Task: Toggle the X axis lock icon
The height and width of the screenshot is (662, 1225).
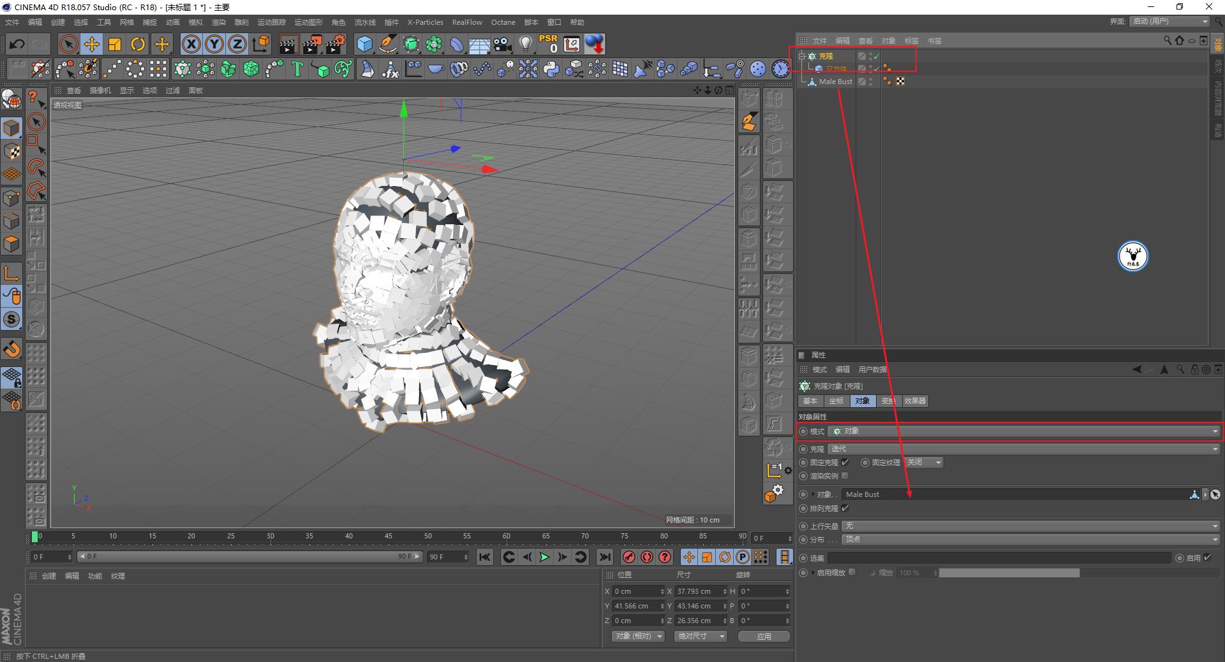Action: point(191,44)
